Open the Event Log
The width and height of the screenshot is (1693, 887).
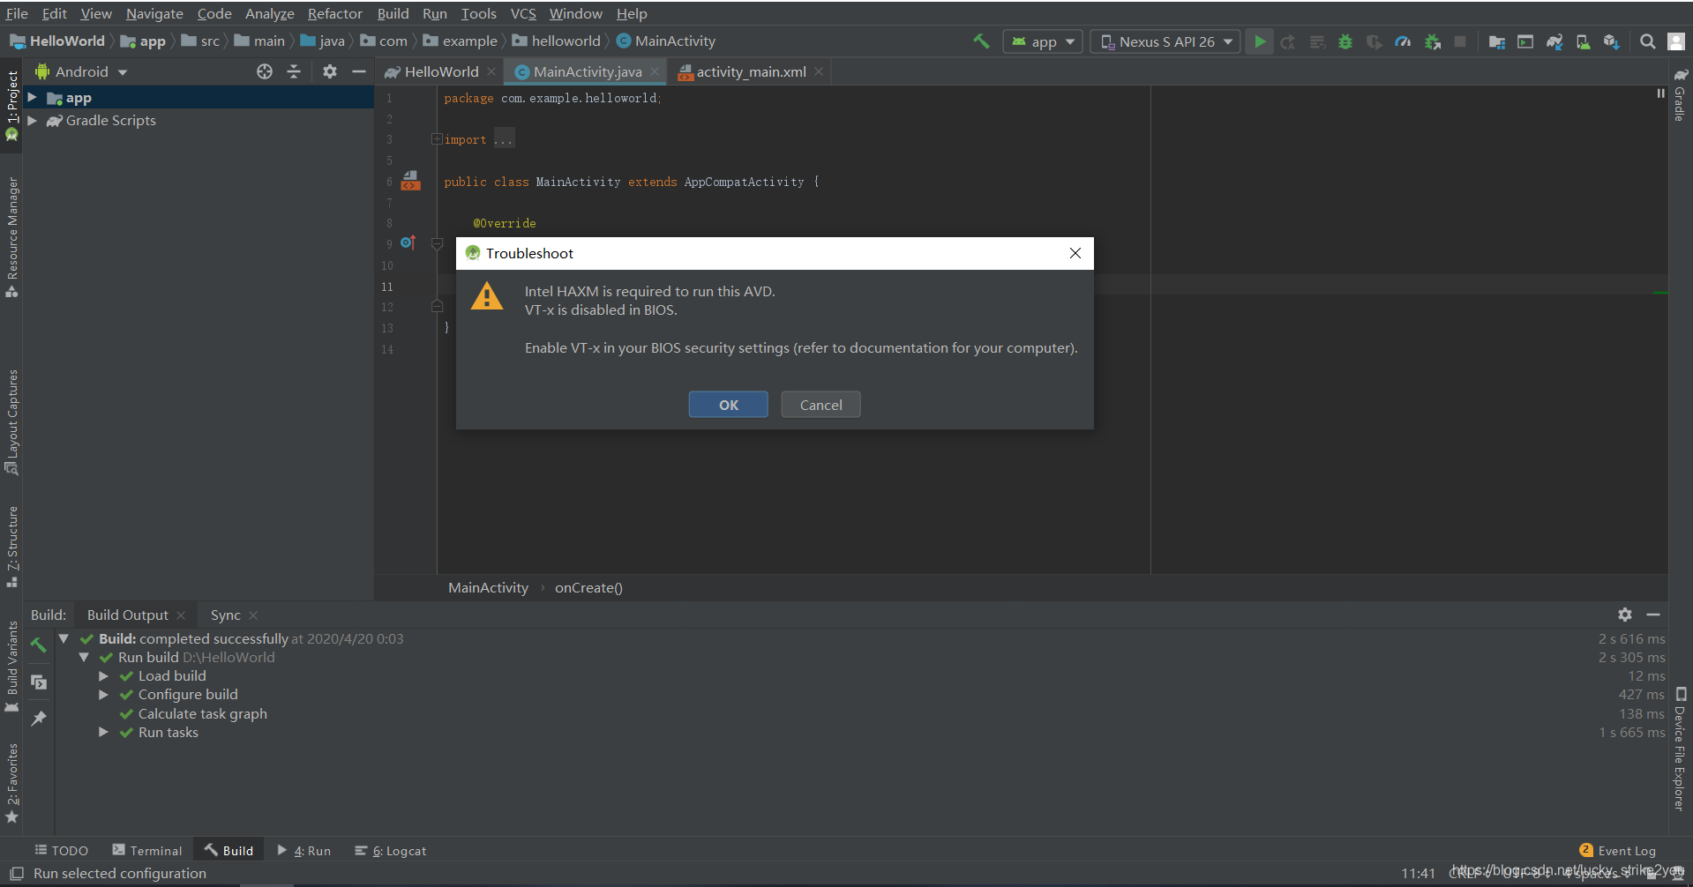1617,850
